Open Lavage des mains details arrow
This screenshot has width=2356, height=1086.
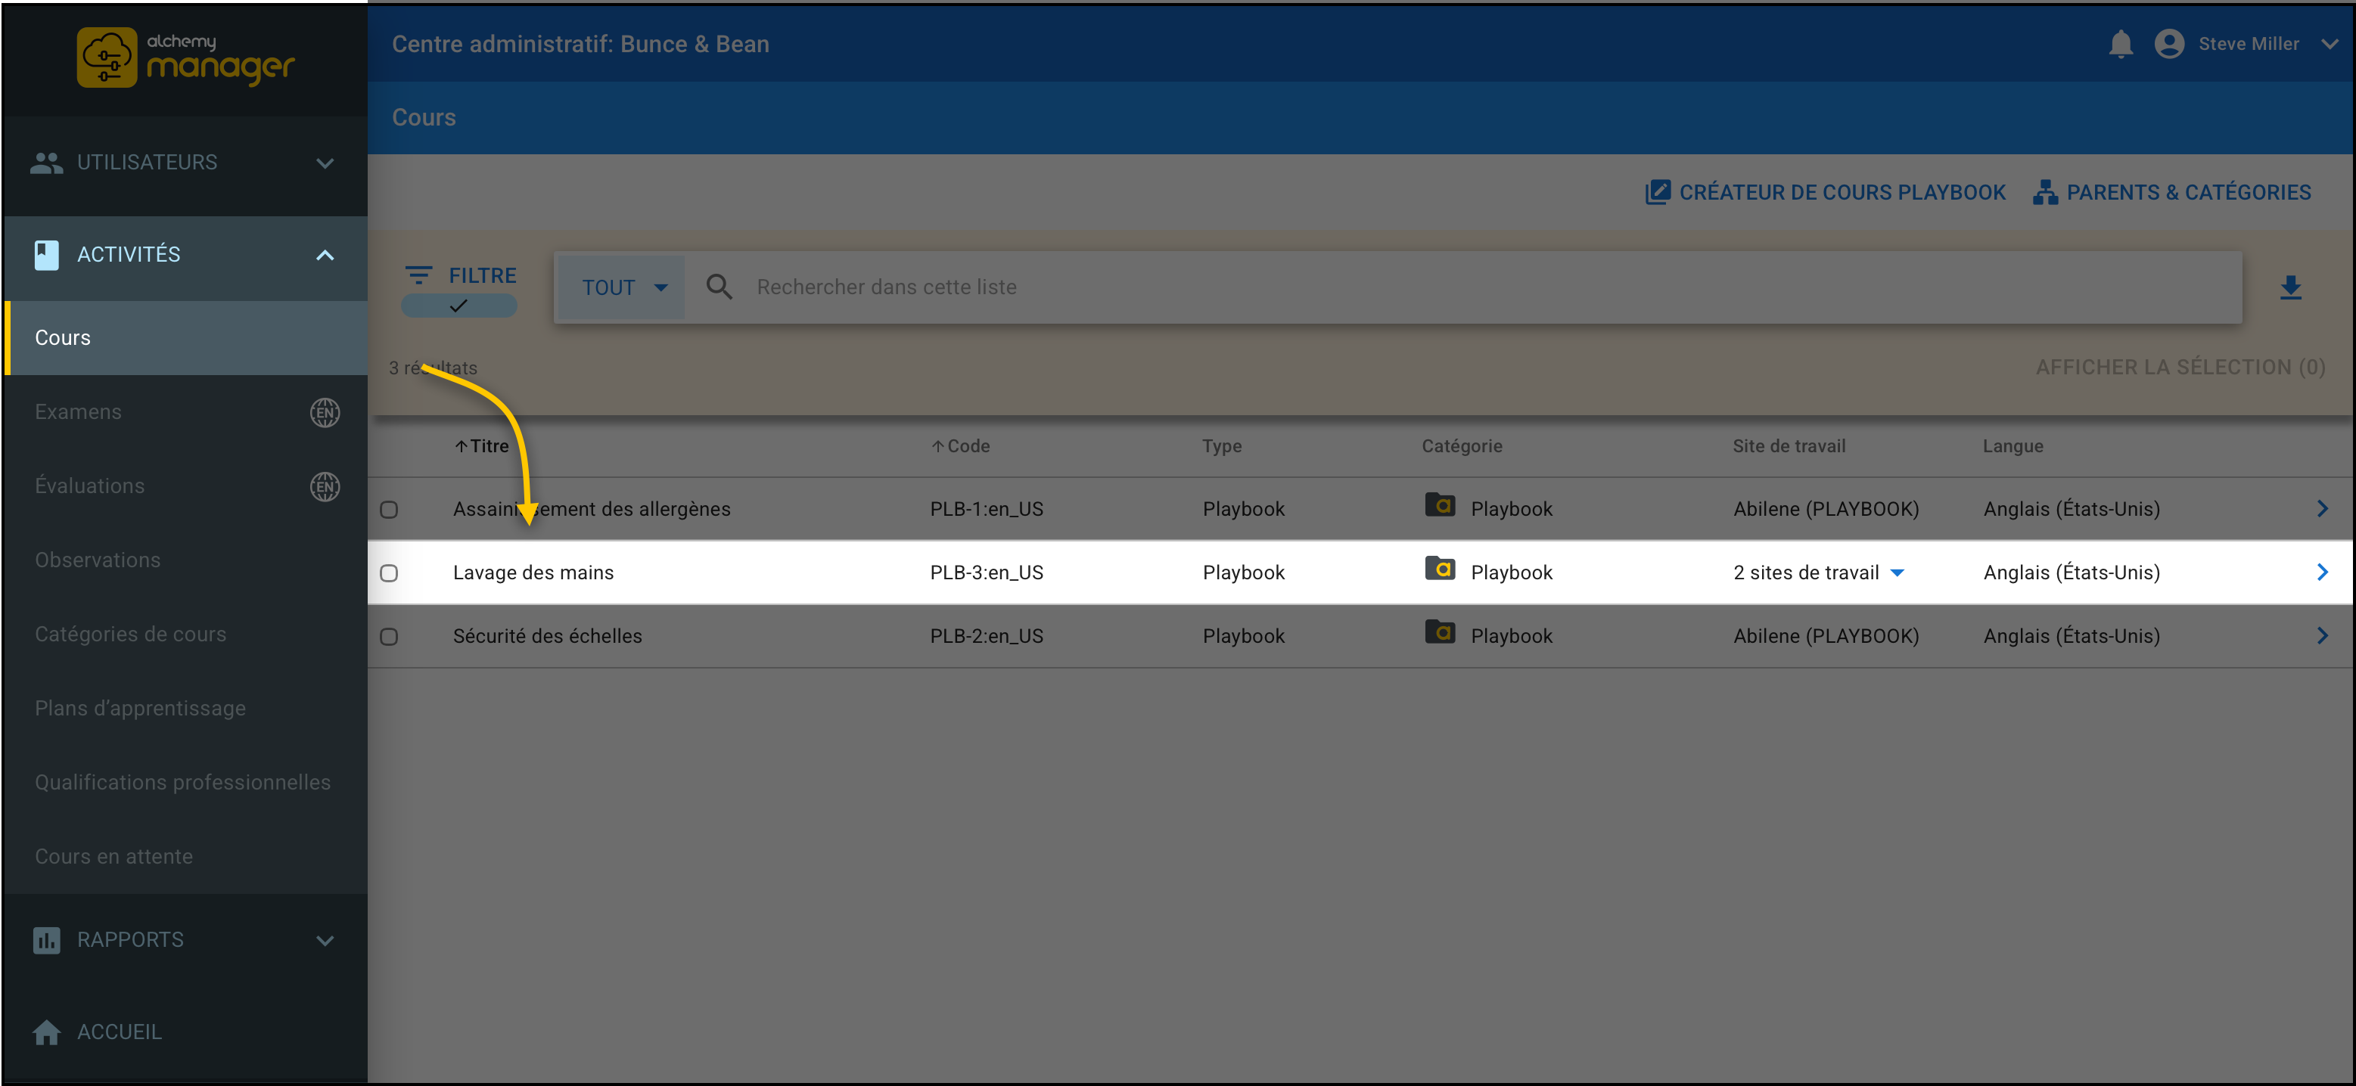pos(2321,572)
